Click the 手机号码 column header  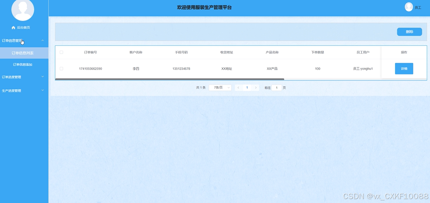(x=181, y=52)
